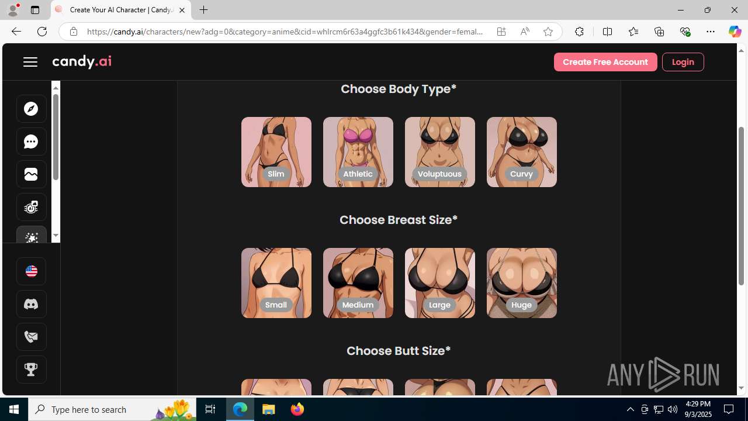Screen dimensions: 748x421
Task: Close the Create Your AI Character tab
Action: (x=182, y=10)
